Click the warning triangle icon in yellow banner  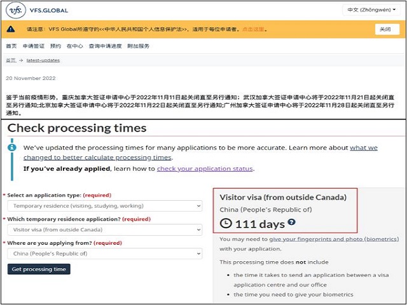[x=11, y=29]
